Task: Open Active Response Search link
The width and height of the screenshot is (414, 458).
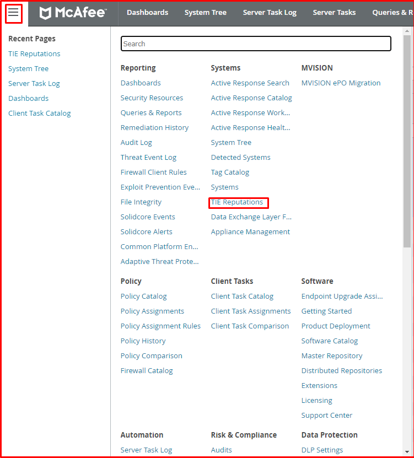Action: click(x=250, y=83)
